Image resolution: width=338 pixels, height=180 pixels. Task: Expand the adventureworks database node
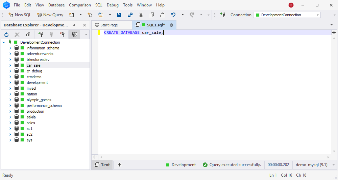pos(10,54)
